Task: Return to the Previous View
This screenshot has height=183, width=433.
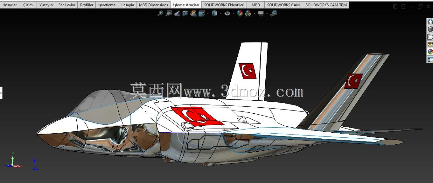Action: click(x=177, y=13)
